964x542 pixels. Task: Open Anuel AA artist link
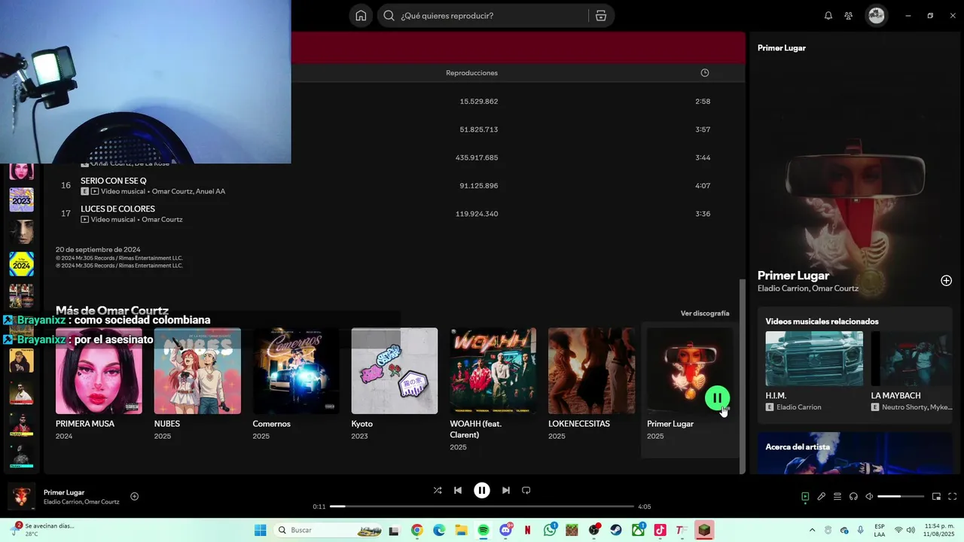[211, 191]
